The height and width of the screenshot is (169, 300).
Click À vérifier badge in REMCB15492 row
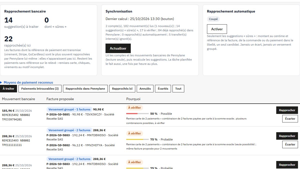tap(134, 108)
